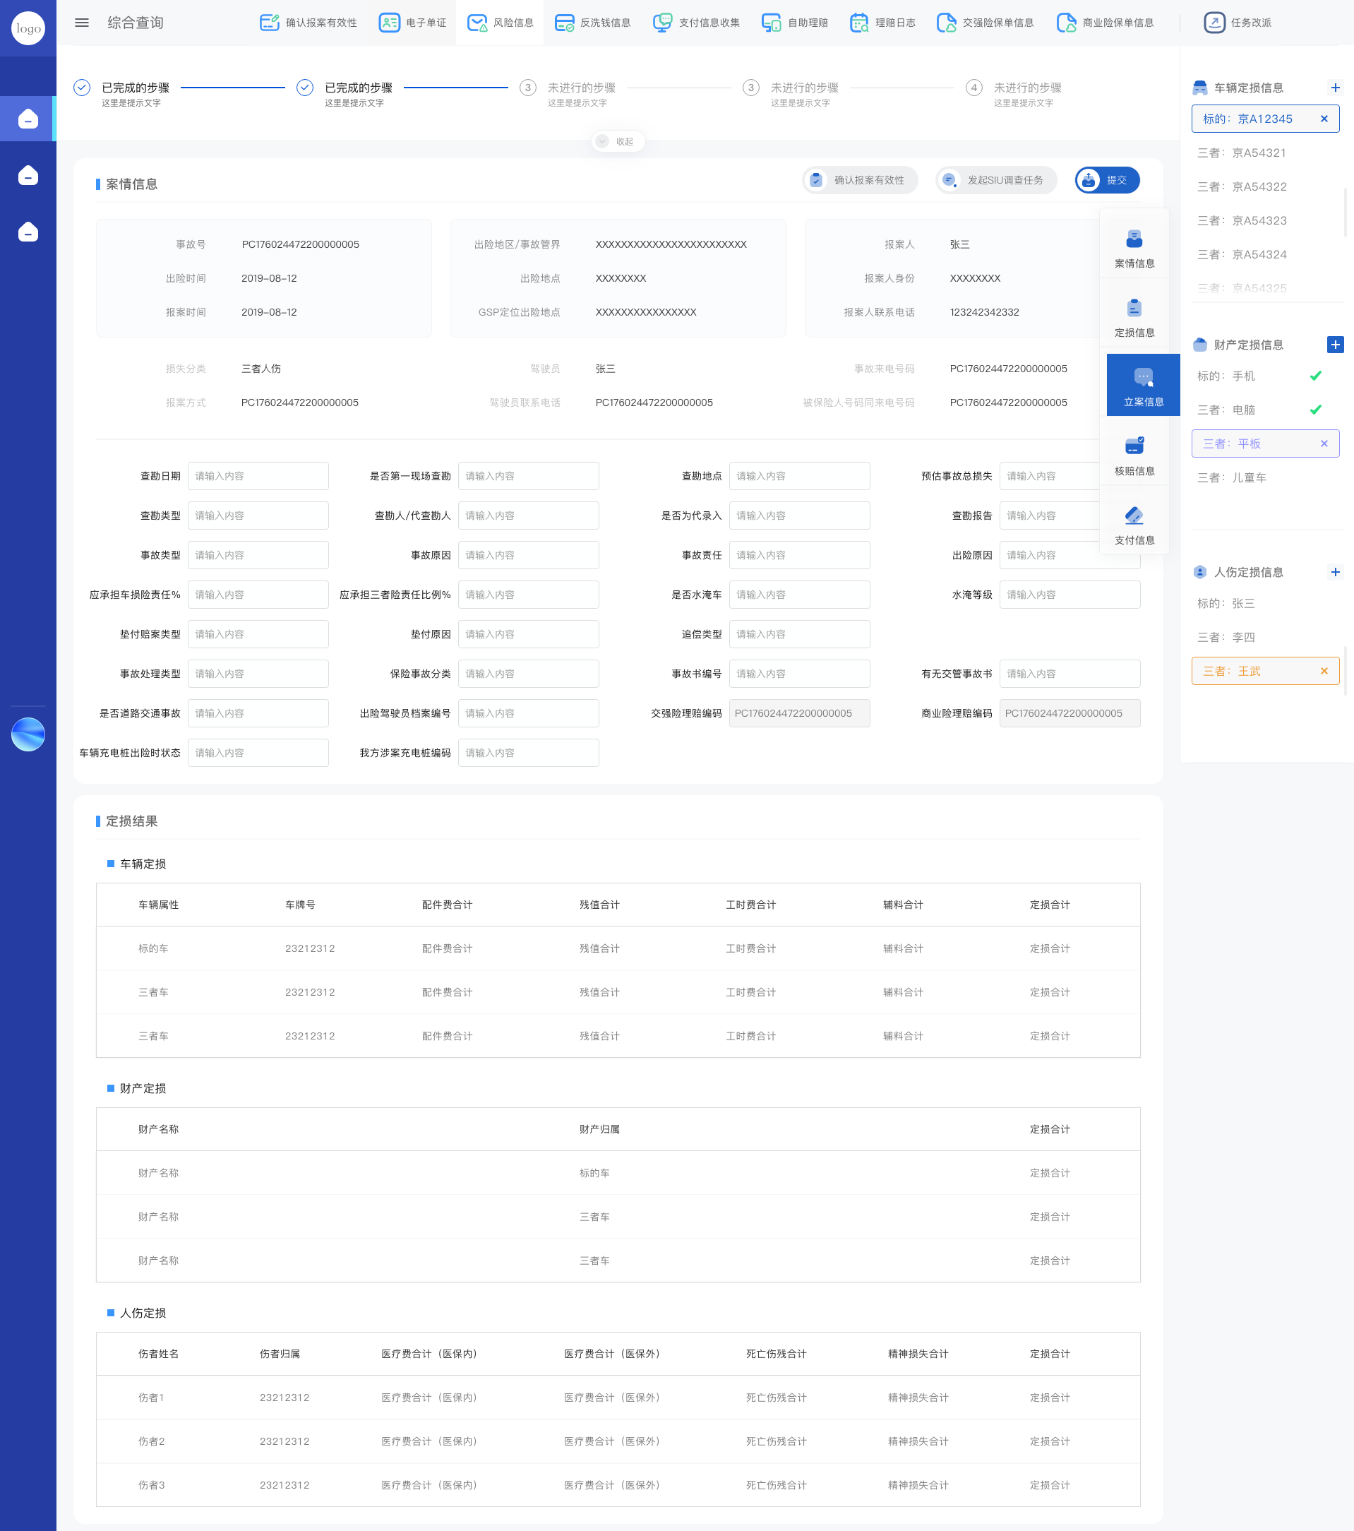The width and height of the screenshot is (1354, 1531).
Task: Select 立案信息 in the floating nav
Action: (1143, 385)
